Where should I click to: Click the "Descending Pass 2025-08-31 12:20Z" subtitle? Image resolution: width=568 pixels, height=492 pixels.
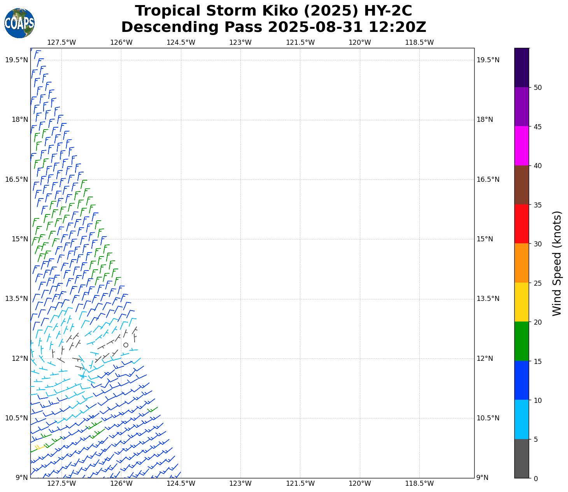273,27
